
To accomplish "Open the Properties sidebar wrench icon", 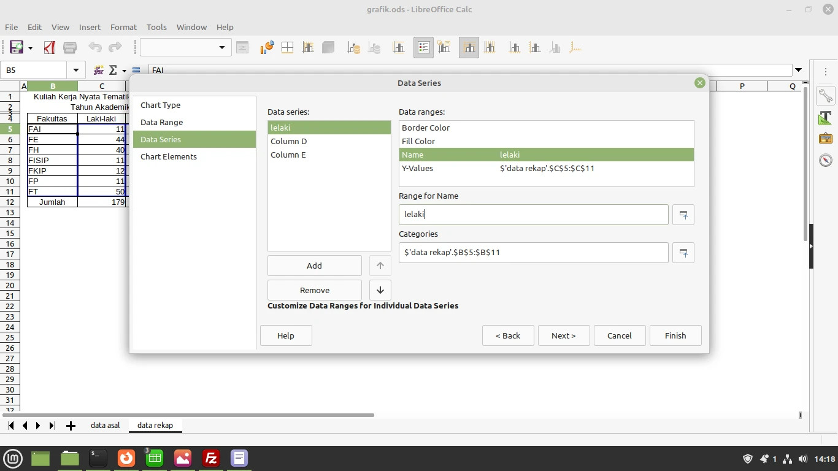I will (826, 96).
